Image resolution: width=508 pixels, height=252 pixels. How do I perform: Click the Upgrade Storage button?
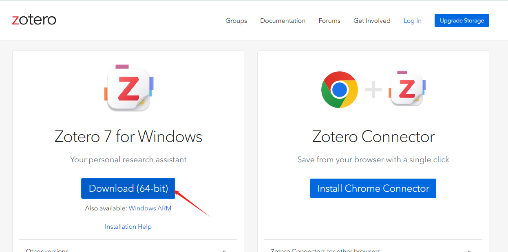point(462,20)
